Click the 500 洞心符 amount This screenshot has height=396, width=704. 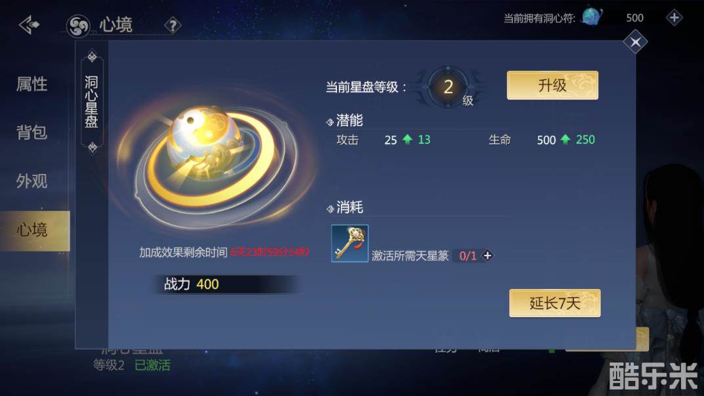[634, 18]
